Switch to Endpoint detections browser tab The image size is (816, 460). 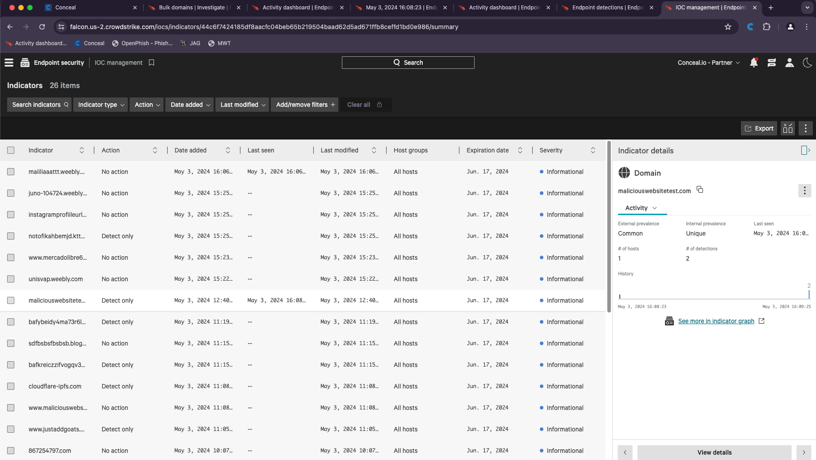pos(607,8)
